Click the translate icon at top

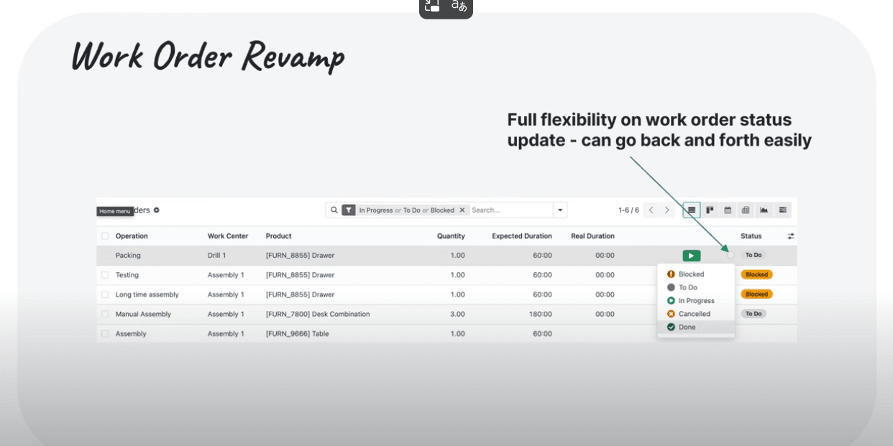tap(459, 6)
